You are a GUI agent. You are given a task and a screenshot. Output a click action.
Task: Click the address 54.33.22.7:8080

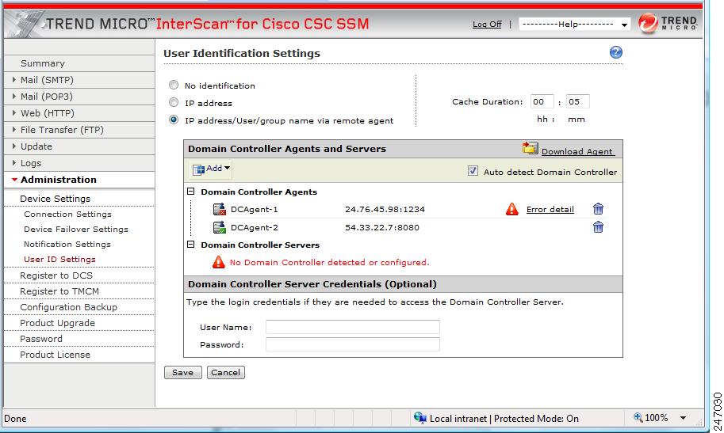tap(382, 227)
